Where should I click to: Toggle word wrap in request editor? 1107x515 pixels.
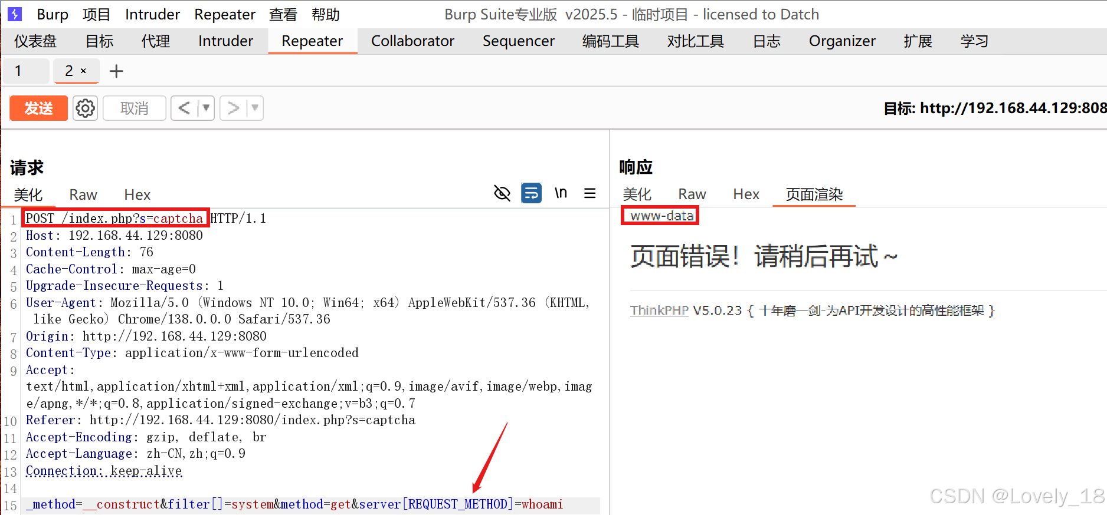tap(532, 193)
